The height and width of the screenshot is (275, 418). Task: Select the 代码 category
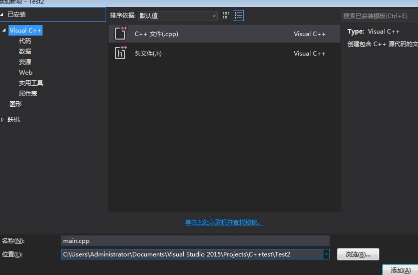(x=25, y=41)
